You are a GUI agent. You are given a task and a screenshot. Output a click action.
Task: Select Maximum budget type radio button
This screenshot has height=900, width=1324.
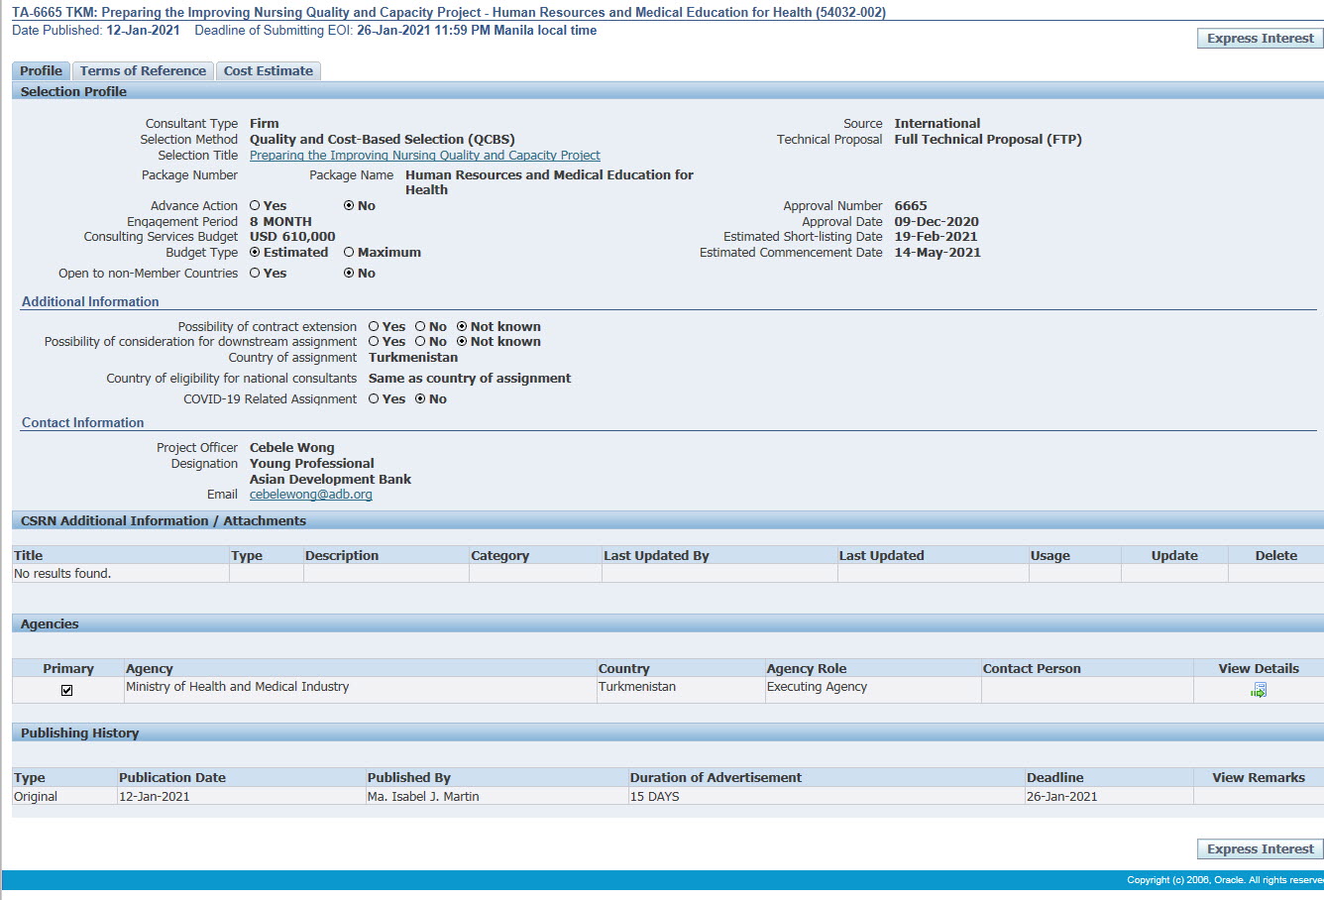pos(349,253)
